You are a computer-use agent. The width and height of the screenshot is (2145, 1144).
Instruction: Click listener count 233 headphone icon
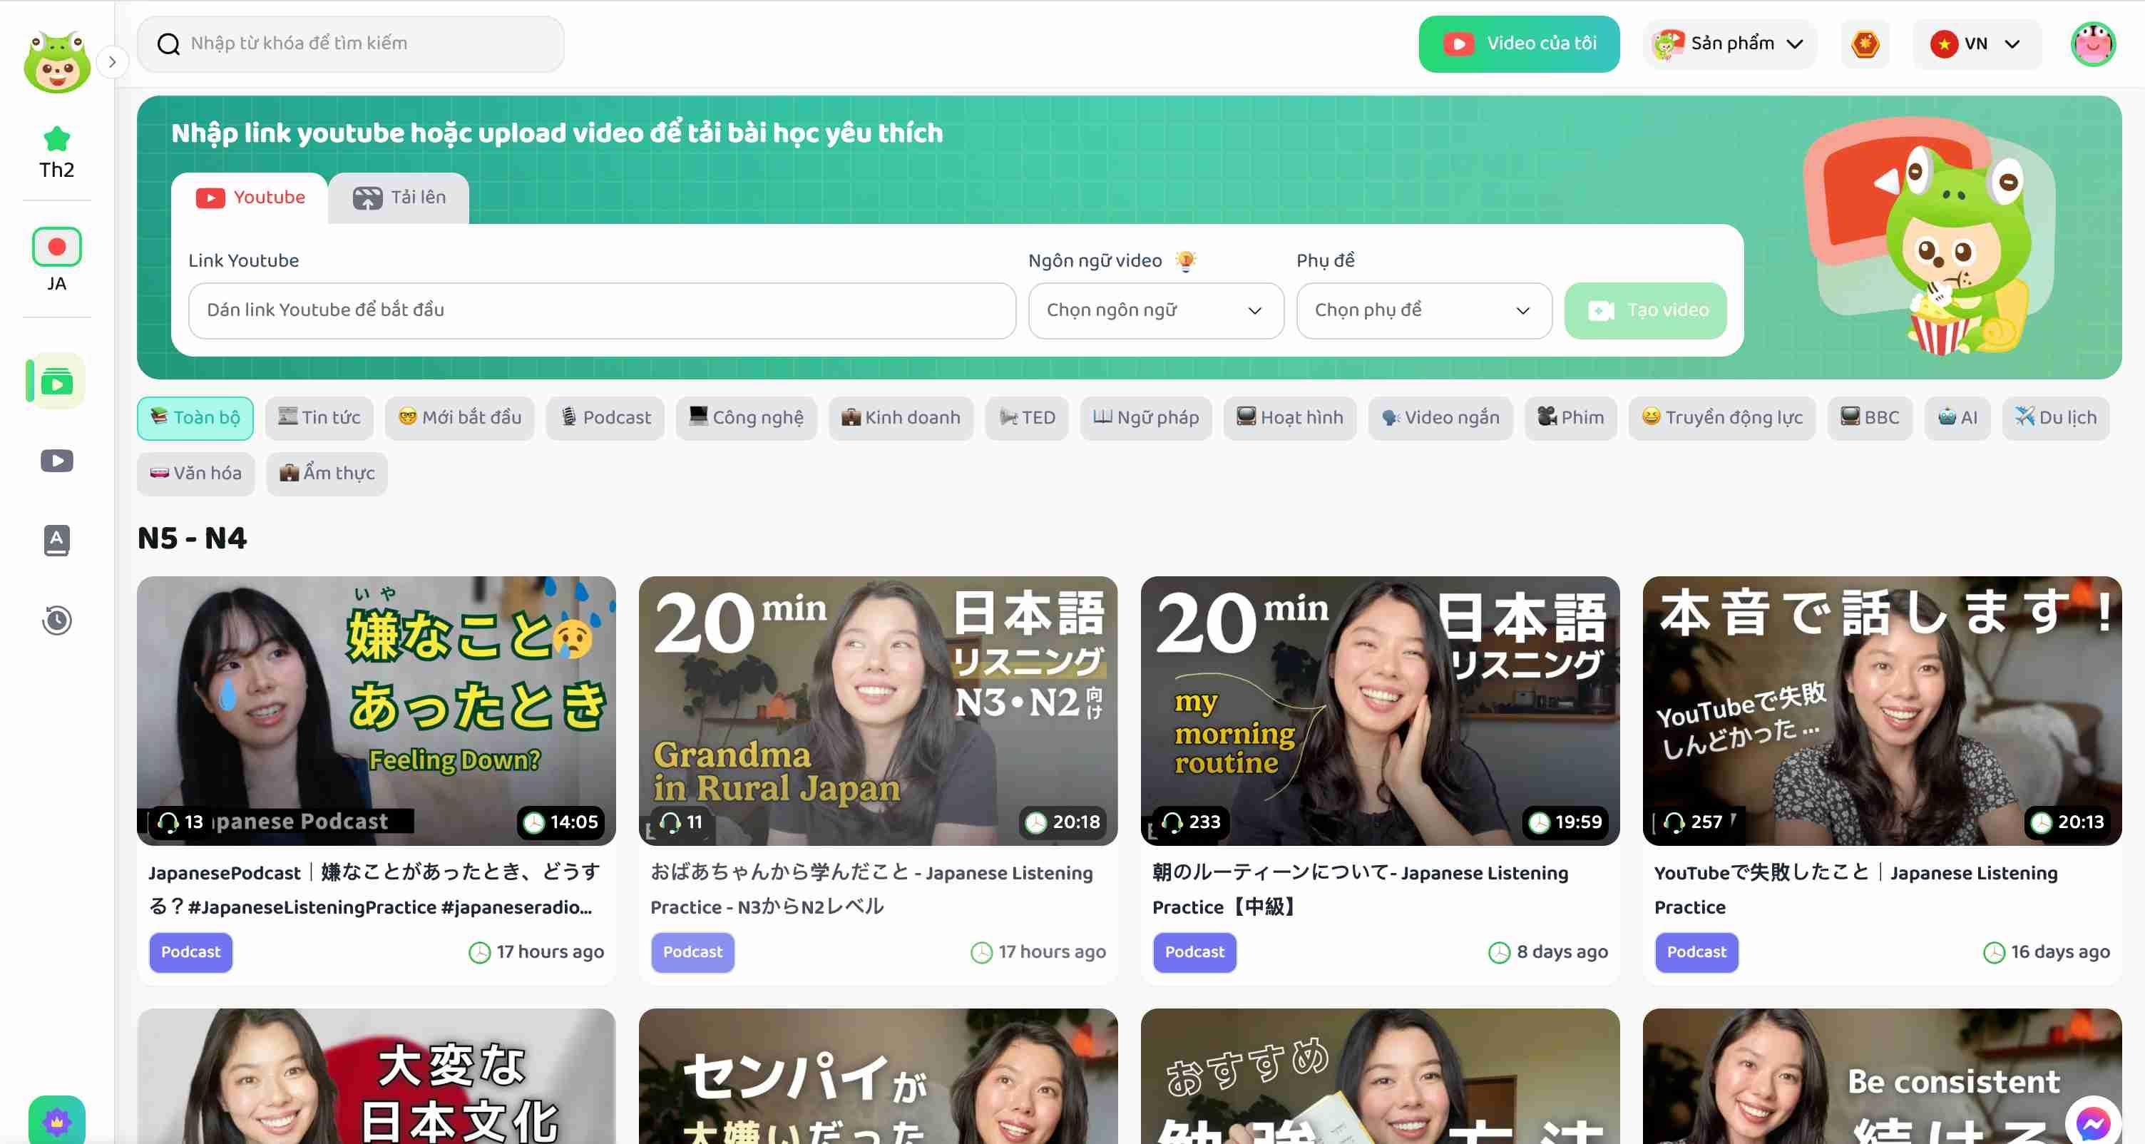click(1172, 822)
